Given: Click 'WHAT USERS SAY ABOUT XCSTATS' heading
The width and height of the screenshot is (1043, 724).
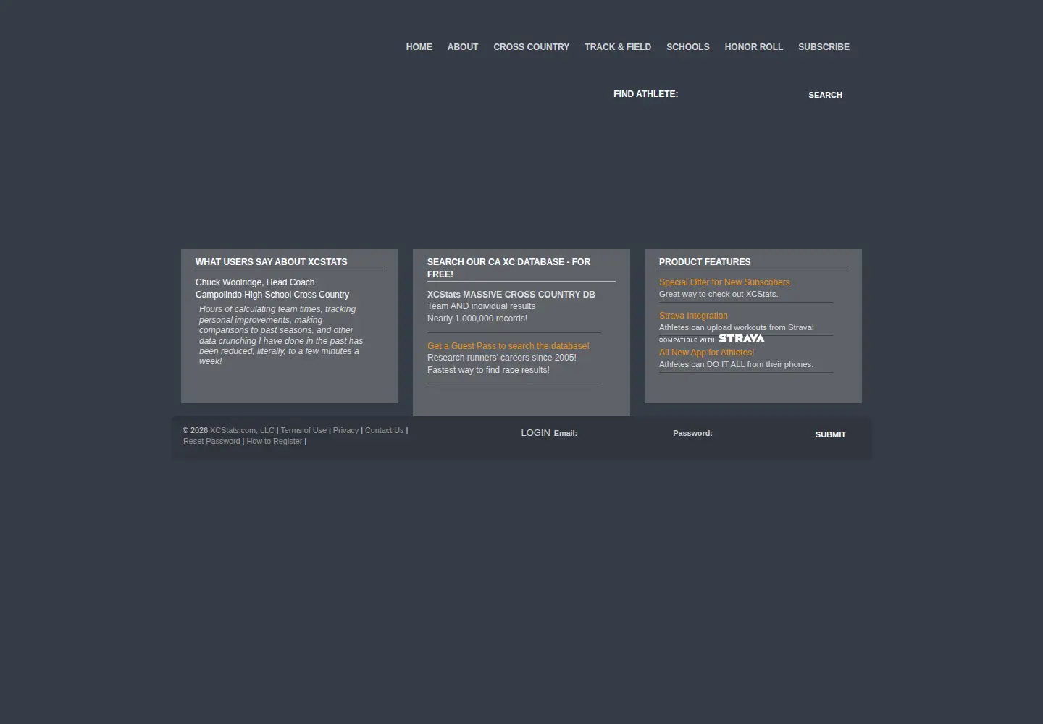Looking at the screenshot, I should coord(271,262).
